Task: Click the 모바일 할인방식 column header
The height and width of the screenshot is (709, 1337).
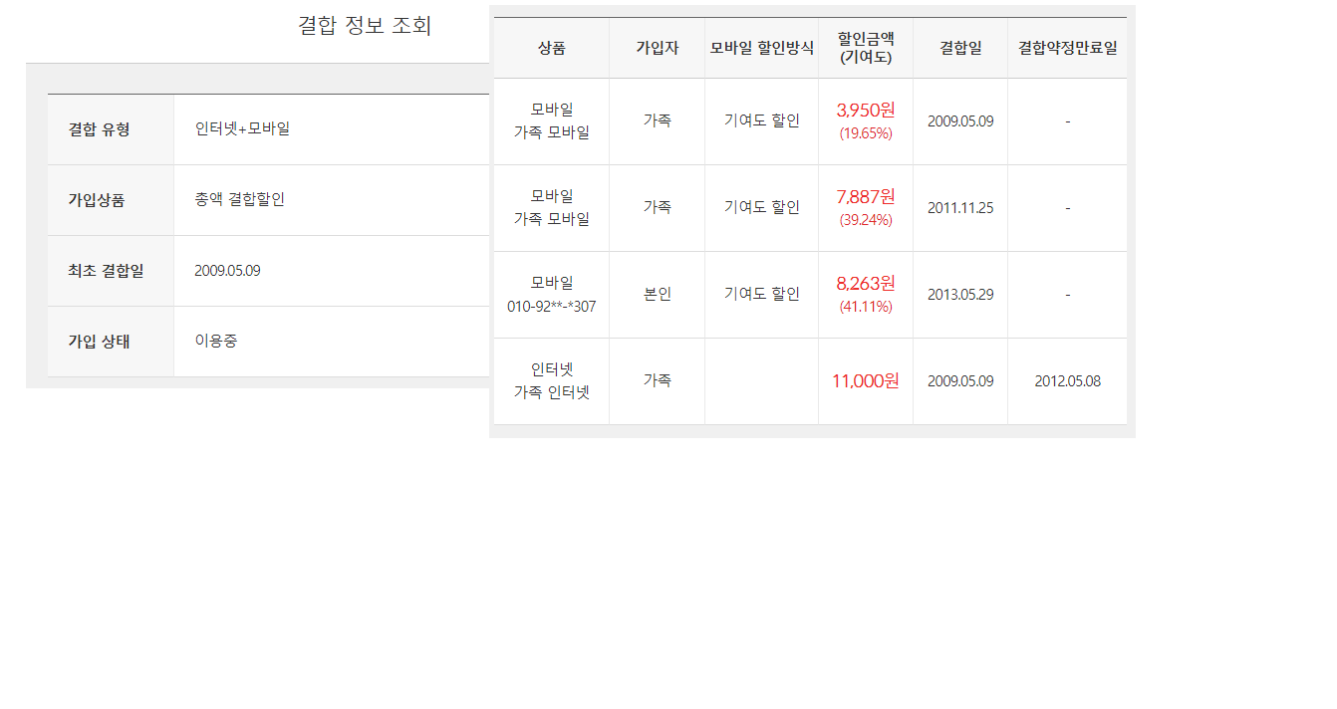Action: tap(761, 48)
